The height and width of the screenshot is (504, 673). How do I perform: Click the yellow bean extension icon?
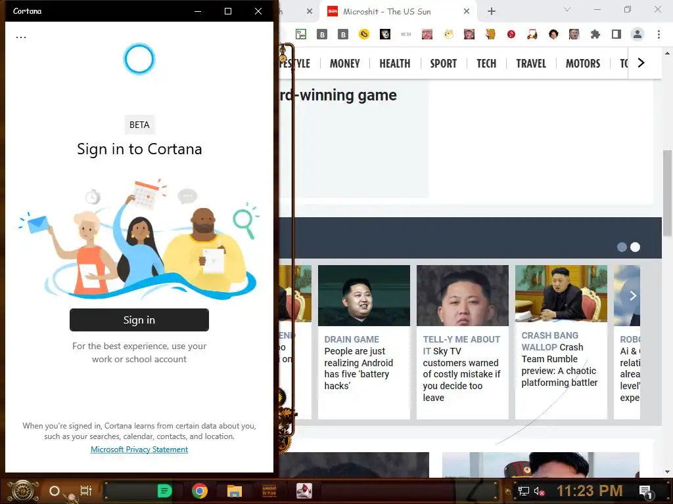pos(364,34)
